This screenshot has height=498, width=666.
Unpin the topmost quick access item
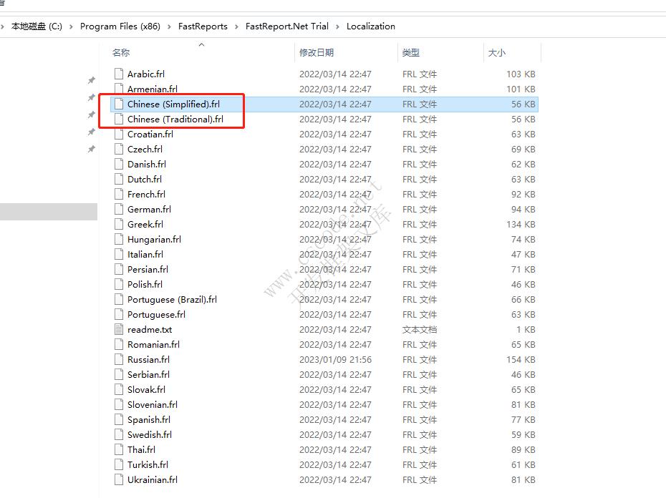[x=91, y=80]
